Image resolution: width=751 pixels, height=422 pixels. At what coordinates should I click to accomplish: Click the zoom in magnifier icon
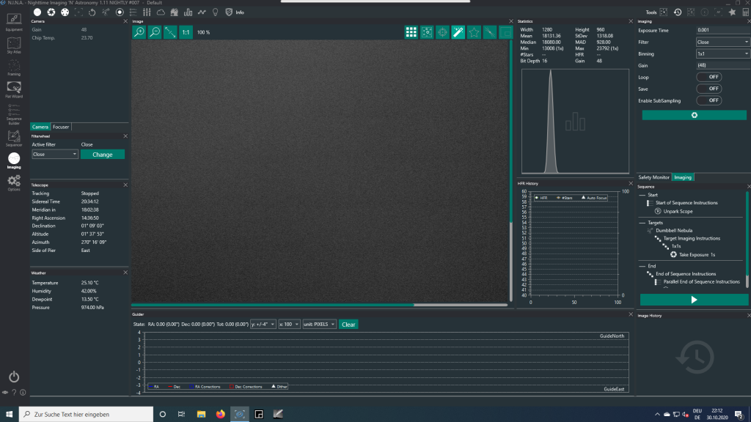tap(139, 32)
